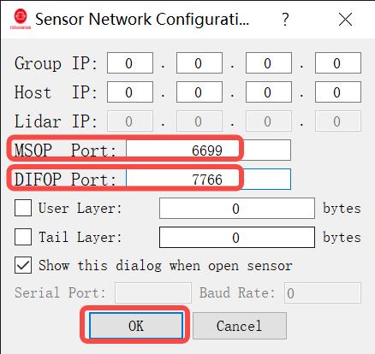Viewport: 375px width, 354px height.
Task: Close the Sensor Network Configuration dialog
Action: coord(345,20)
